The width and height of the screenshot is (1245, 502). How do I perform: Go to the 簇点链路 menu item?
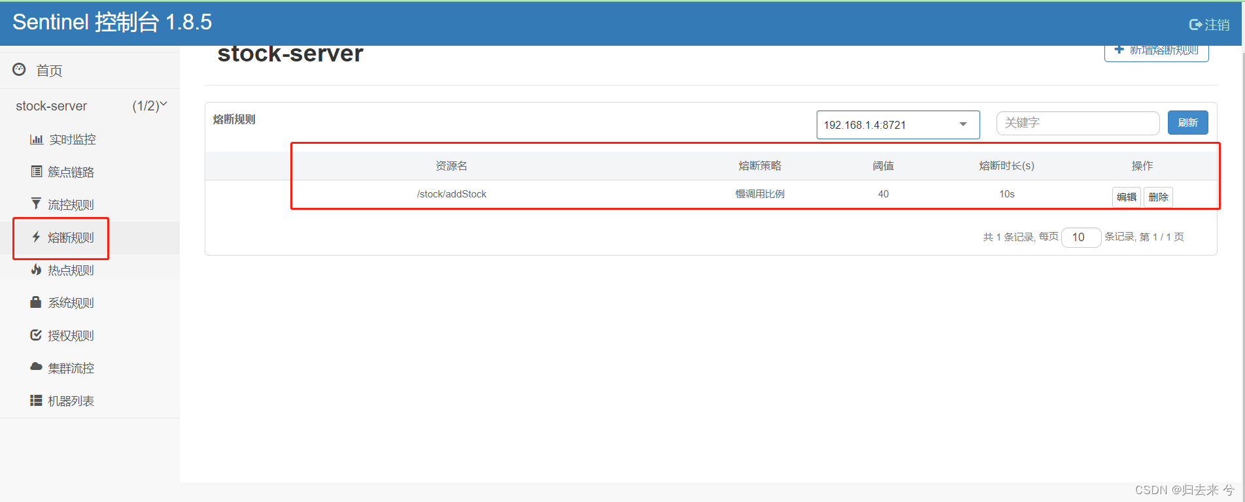click(71, 172)
